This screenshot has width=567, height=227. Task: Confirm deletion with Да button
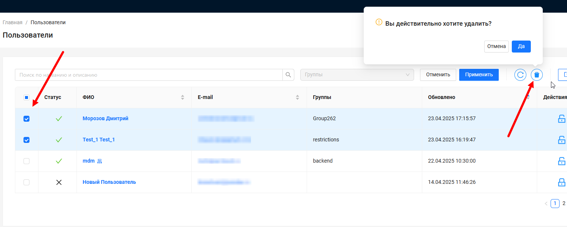521,47
